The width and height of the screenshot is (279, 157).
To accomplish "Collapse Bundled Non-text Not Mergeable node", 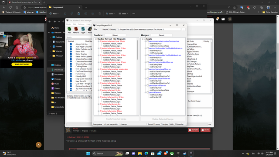I will (x=96, y=39).
